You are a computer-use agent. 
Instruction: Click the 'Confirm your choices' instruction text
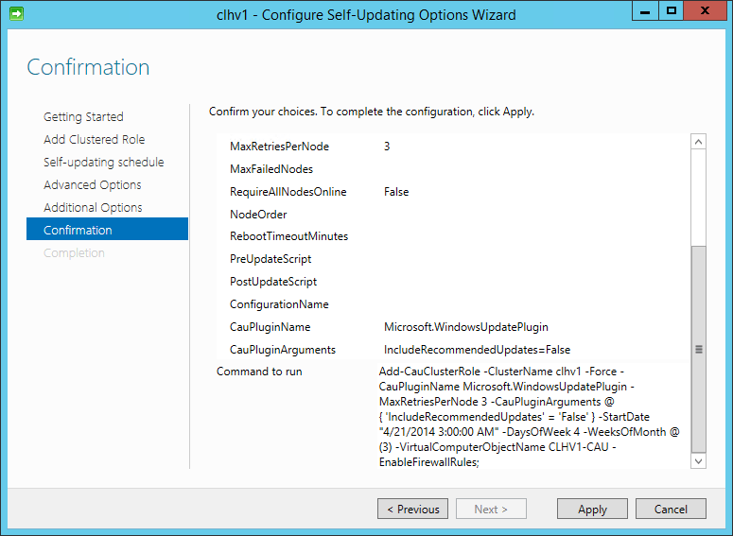[372, 112]
